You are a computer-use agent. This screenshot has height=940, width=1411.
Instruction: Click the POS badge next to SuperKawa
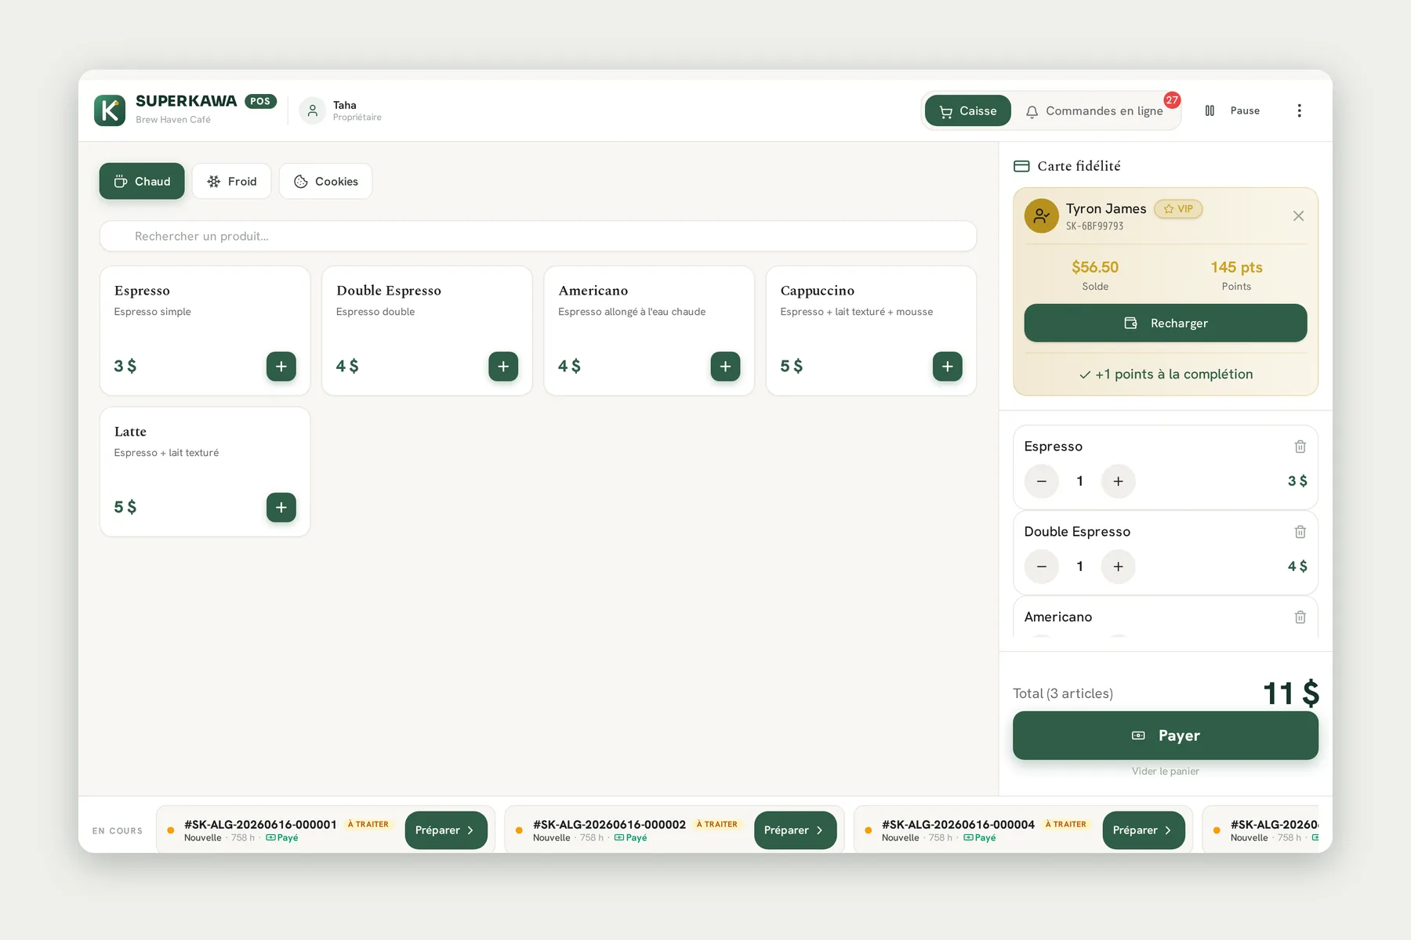tap(260, 101)
